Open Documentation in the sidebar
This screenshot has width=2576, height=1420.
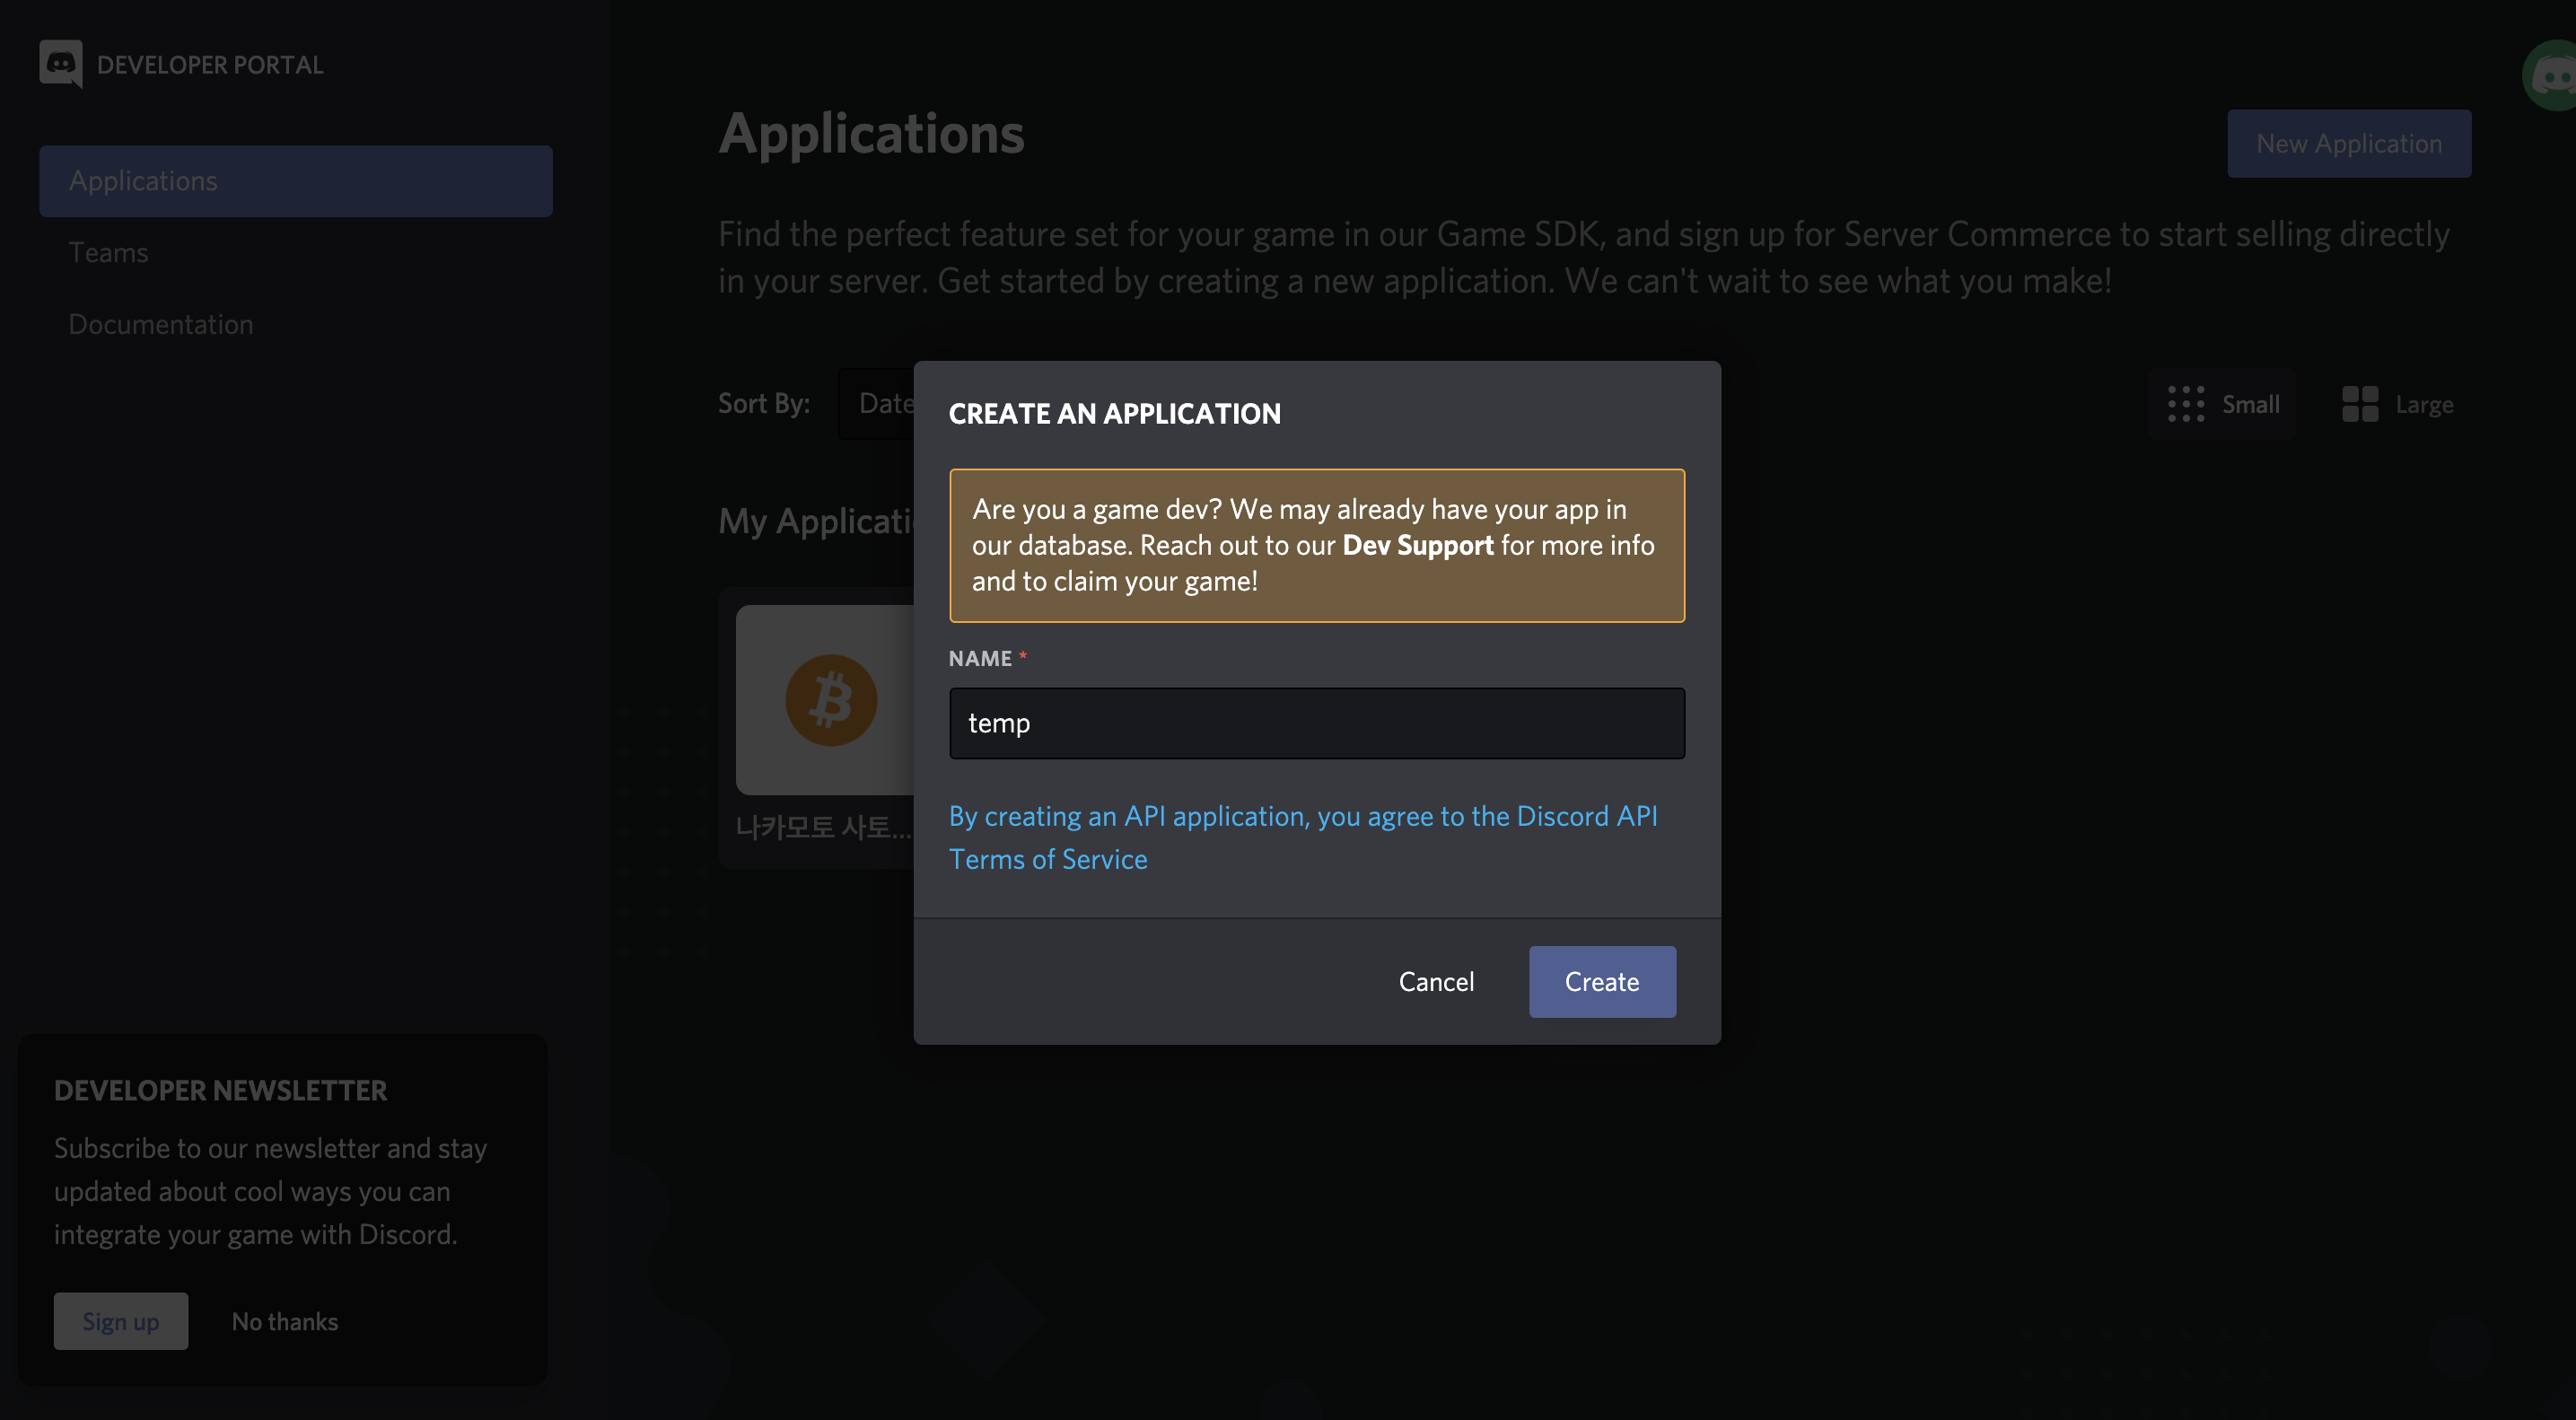[x=161, y=325]
